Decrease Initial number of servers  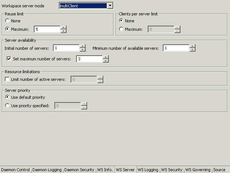(x=82, y=50)
